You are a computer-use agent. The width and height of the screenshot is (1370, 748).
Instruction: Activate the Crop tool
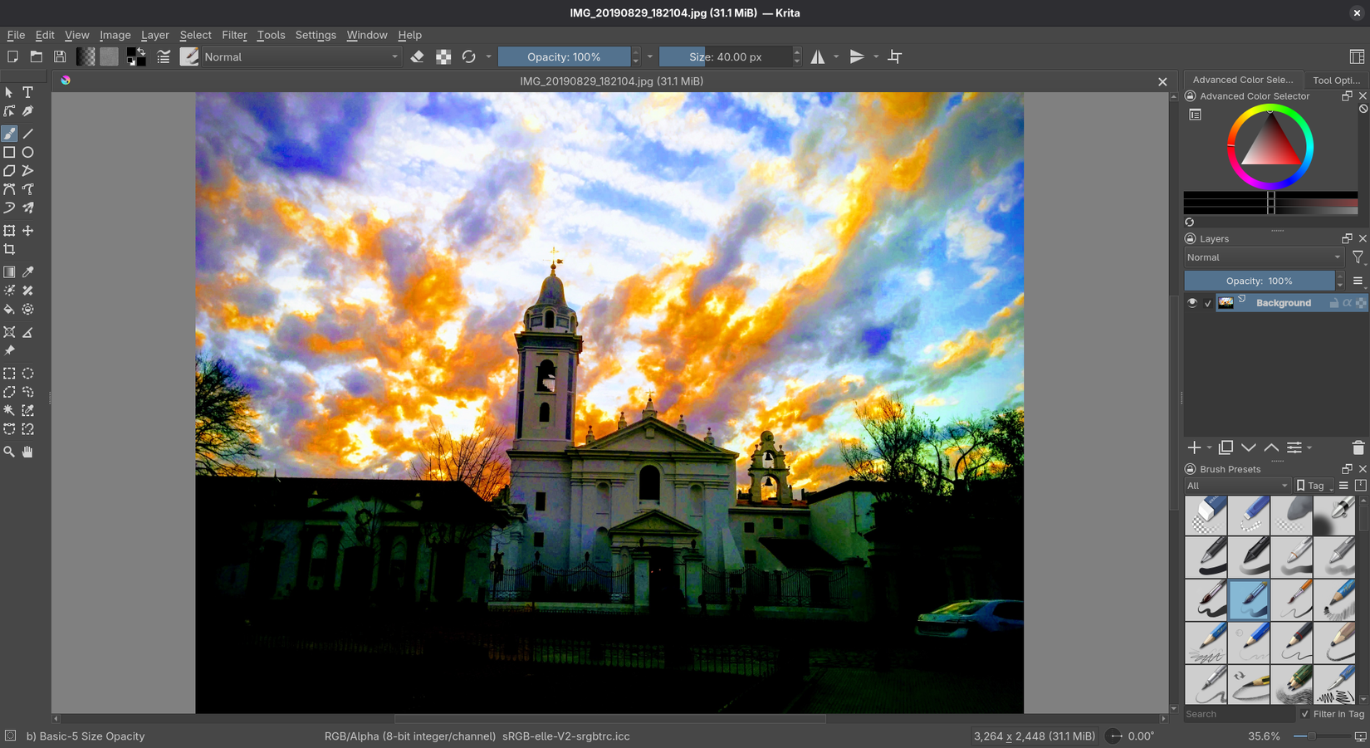[x=9, y=249]
